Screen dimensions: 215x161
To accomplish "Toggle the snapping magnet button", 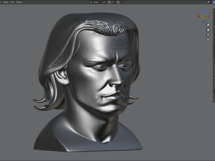I will click(x=109, y=2).
